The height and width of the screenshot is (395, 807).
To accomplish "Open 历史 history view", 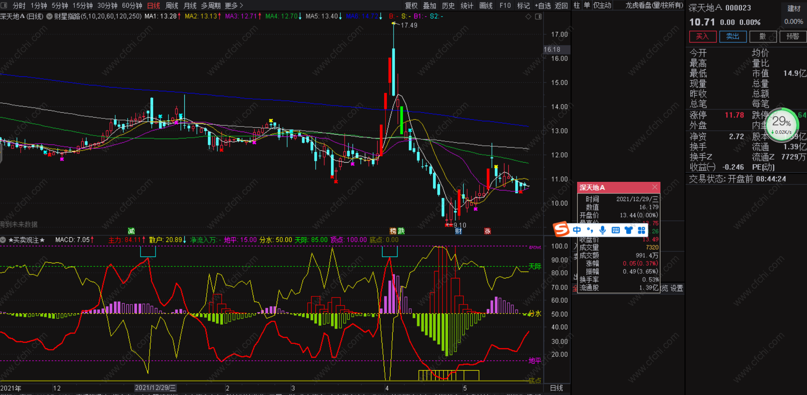I will [448, 6].
